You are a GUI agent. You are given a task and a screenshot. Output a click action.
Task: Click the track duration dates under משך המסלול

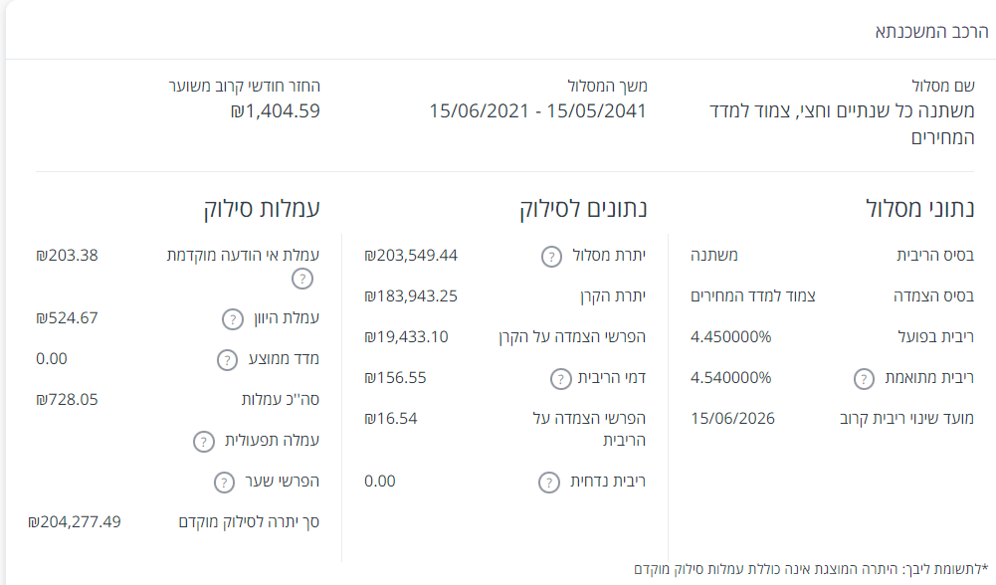537,111
